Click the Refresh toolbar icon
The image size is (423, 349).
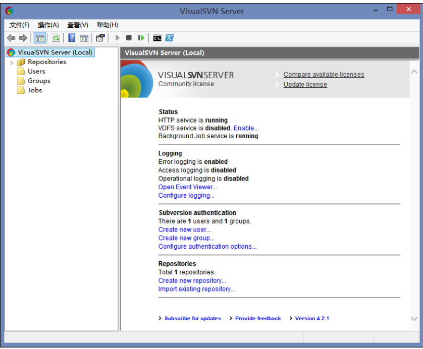click(x=56, y=38)
